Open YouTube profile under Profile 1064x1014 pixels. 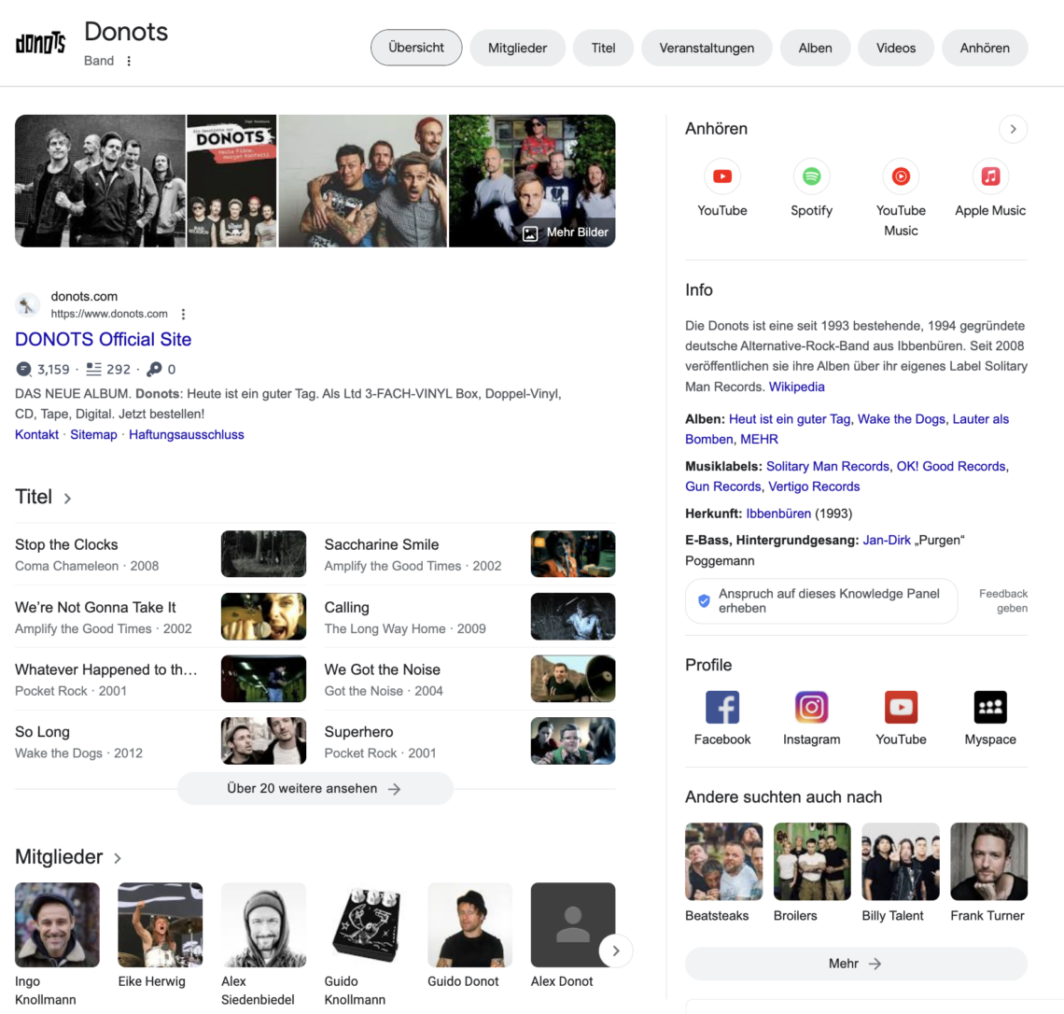pyautogui.click(x=901, y=707)
